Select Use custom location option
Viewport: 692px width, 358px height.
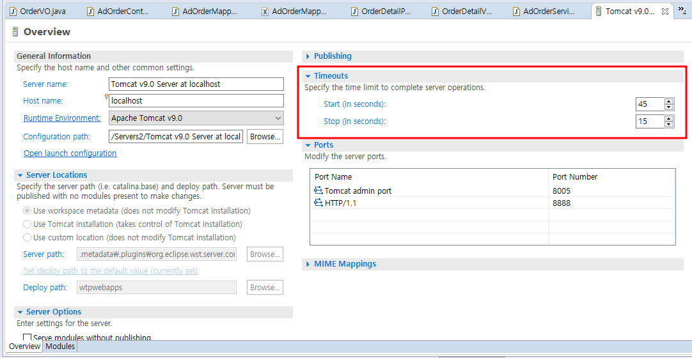tap(28, 237)
